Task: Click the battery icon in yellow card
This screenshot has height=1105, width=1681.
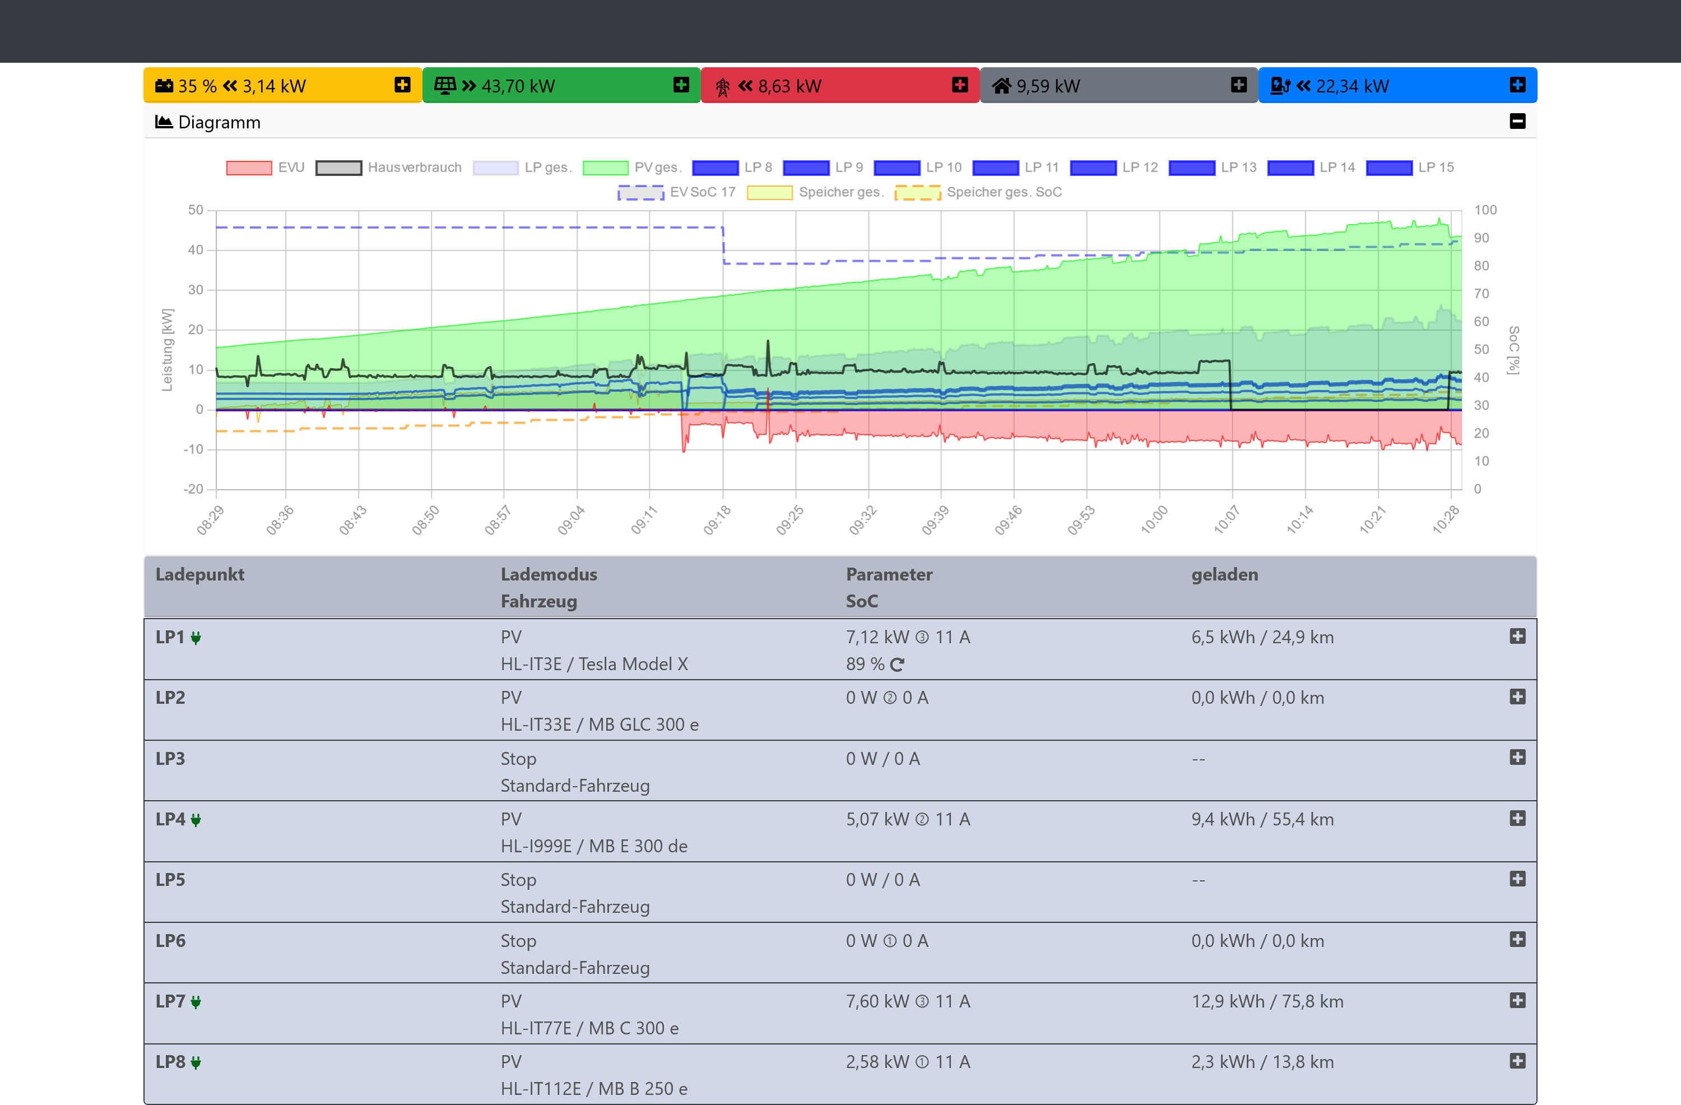Action: coord(164,86)
